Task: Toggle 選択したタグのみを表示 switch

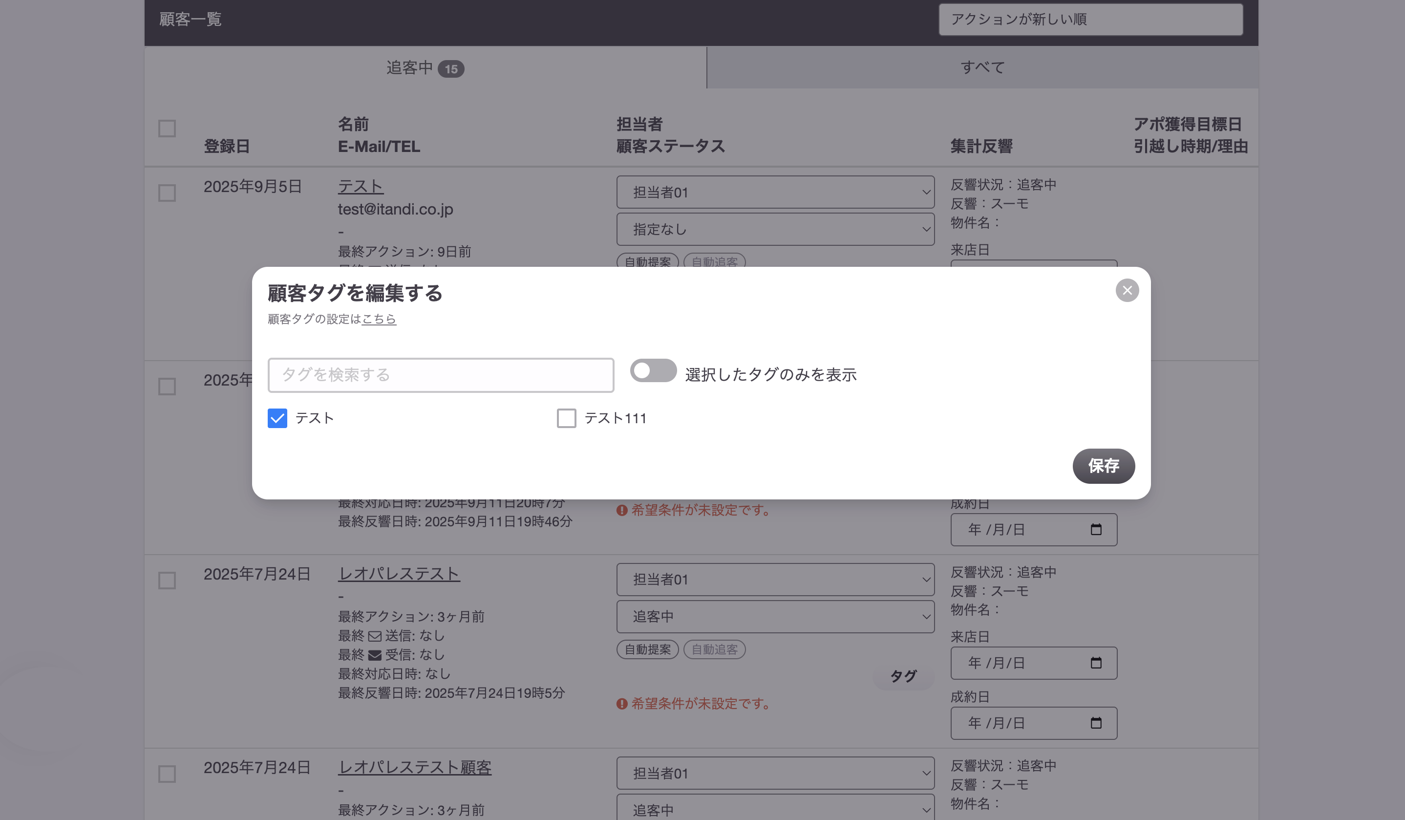Action: [x=654, y=371]
